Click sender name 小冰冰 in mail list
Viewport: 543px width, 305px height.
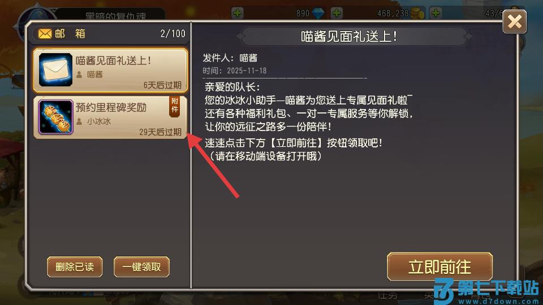(98, 121)
